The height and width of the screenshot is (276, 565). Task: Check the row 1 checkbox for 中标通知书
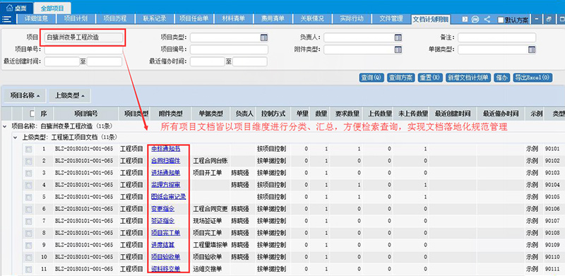pos(28,148)
